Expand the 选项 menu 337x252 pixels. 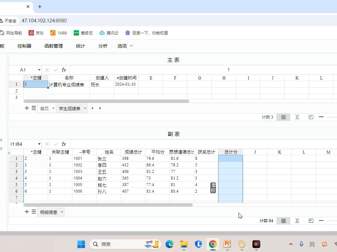point(125,46)
